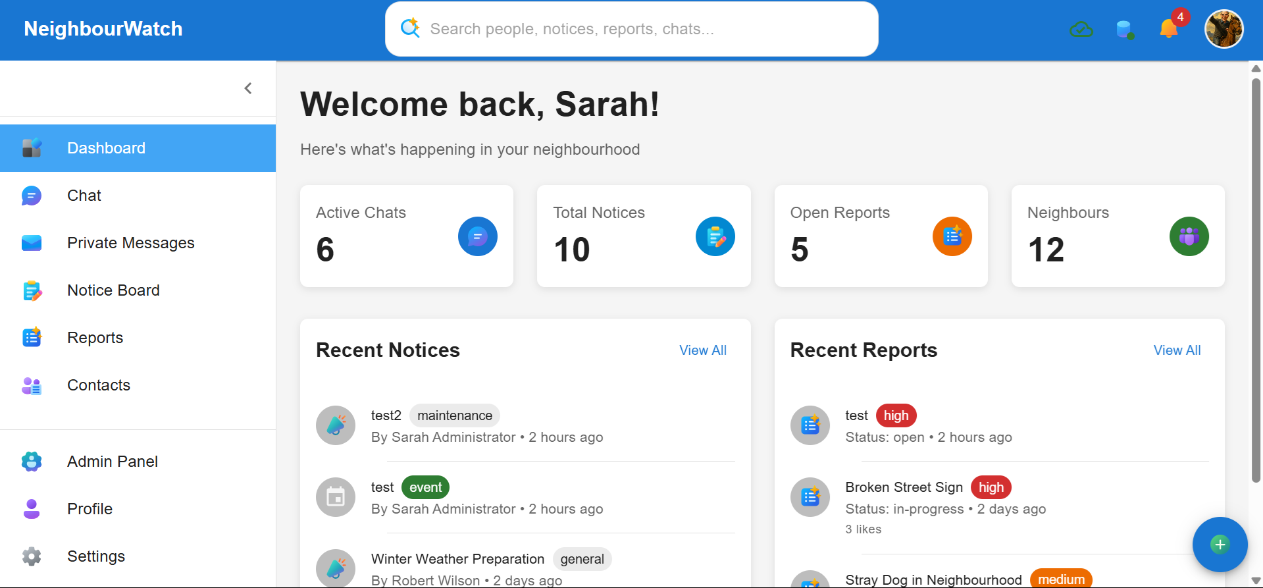Image resolution: width=1263 pixels, height=588 pixels.
Task: Click the scrollbar down arrow
Action: click(1256, 581)
